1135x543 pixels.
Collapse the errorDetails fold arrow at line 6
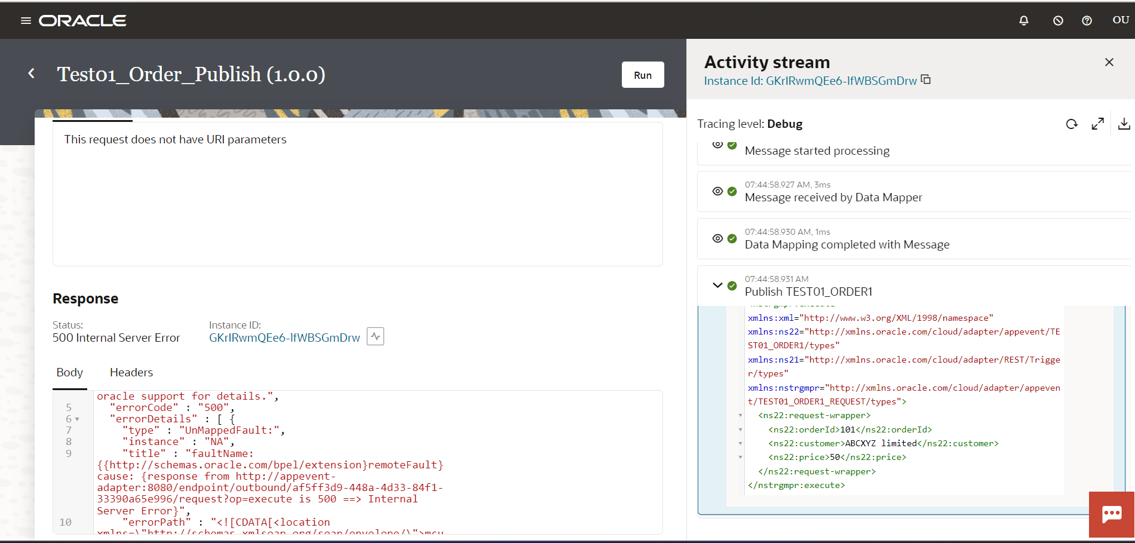[x=77, y=419]
